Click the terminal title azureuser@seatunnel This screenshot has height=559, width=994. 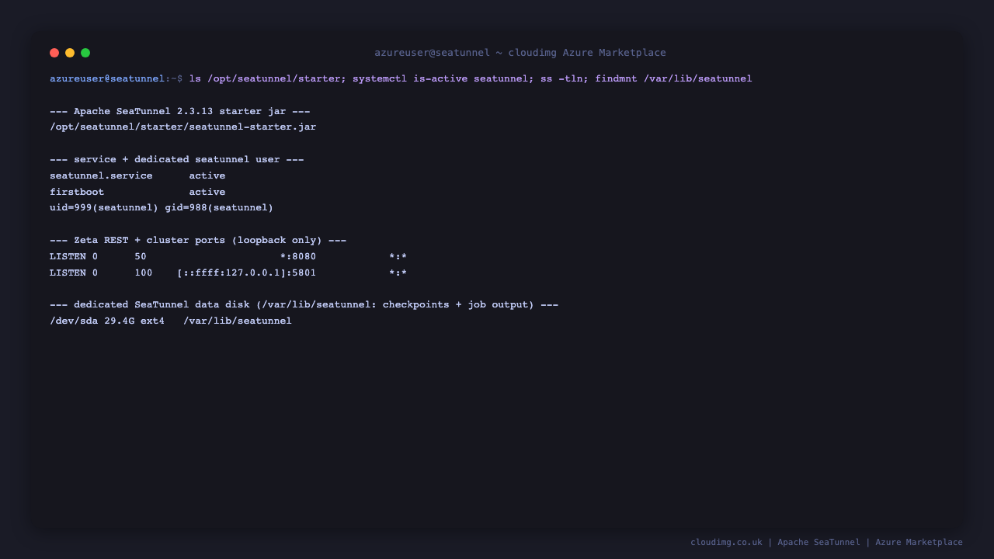(432, 53)
